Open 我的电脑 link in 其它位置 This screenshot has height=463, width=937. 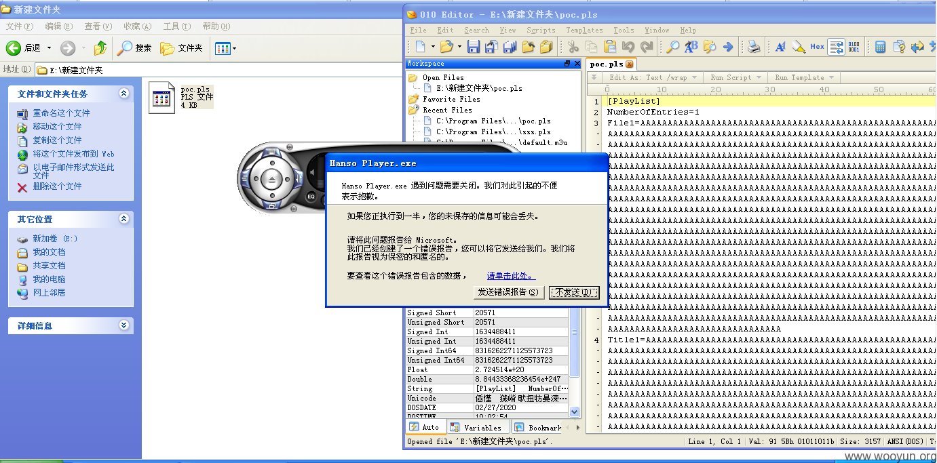pos(49,279)
